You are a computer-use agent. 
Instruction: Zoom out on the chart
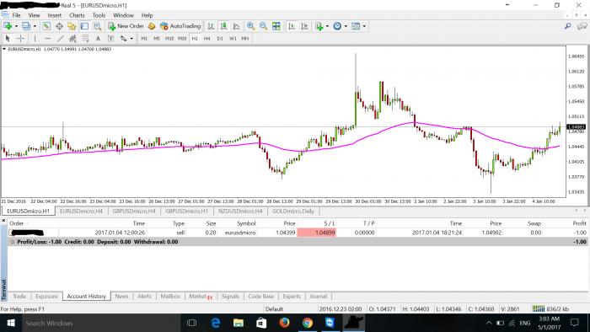(x=263, y=26)
